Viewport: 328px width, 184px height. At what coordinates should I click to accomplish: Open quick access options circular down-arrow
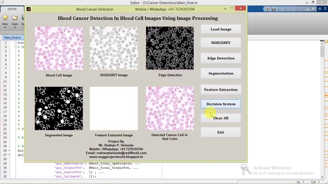tap(320, 9)
